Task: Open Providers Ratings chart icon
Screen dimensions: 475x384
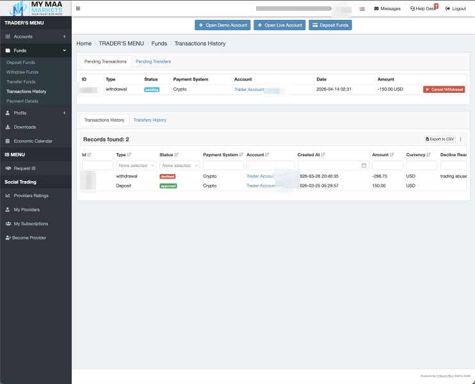Action: [x=8, y=195]
